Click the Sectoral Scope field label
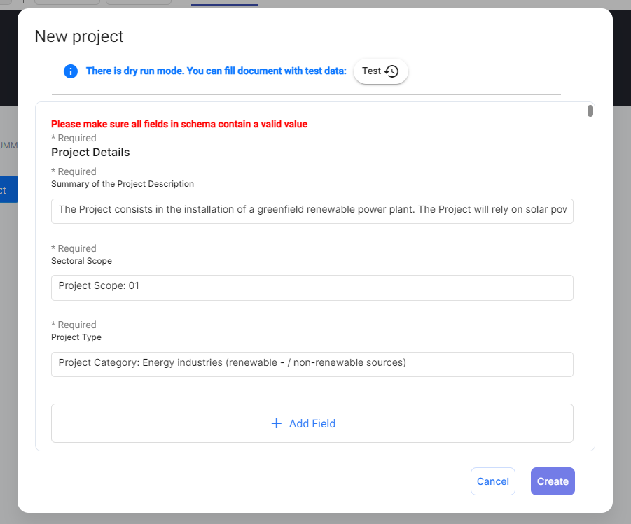 pos(81,261)
